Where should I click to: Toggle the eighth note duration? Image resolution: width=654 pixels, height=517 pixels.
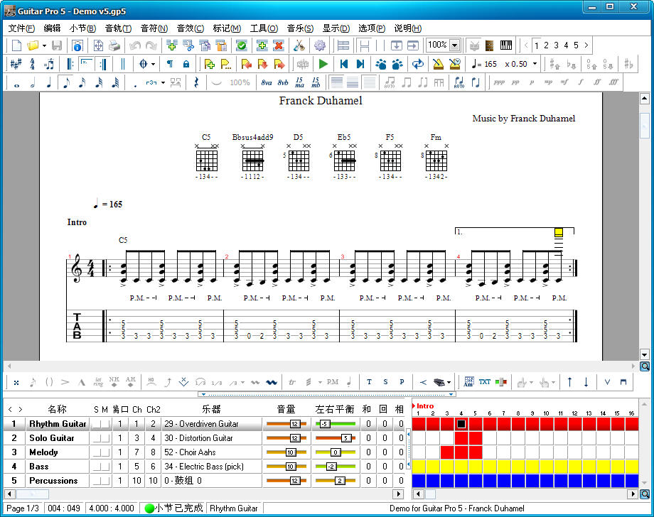66,83
